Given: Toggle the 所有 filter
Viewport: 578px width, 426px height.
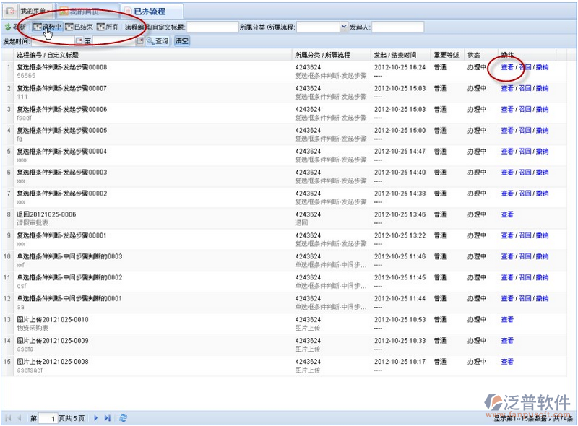Looking at the screenshot, I should (107, 27).
